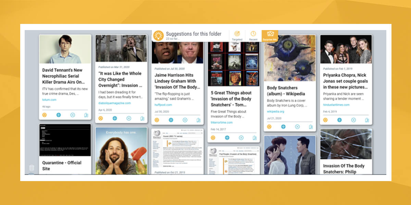Click the book icon on Body Snatchers album card
The image size is (411, 205).
(311, 126)
